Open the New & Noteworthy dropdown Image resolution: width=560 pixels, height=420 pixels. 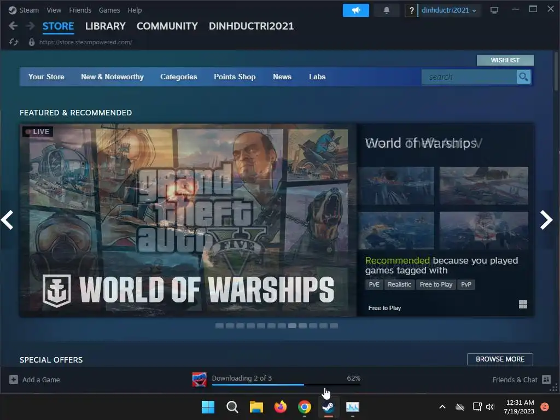coord(112,77)
